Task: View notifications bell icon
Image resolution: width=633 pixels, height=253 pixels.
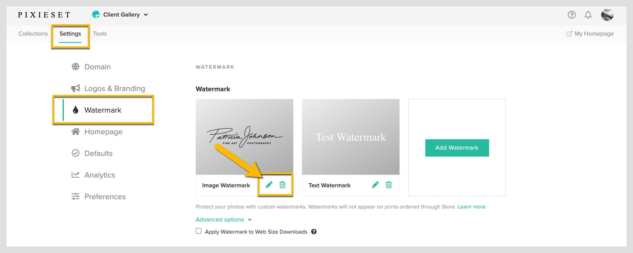Action: 588,15
